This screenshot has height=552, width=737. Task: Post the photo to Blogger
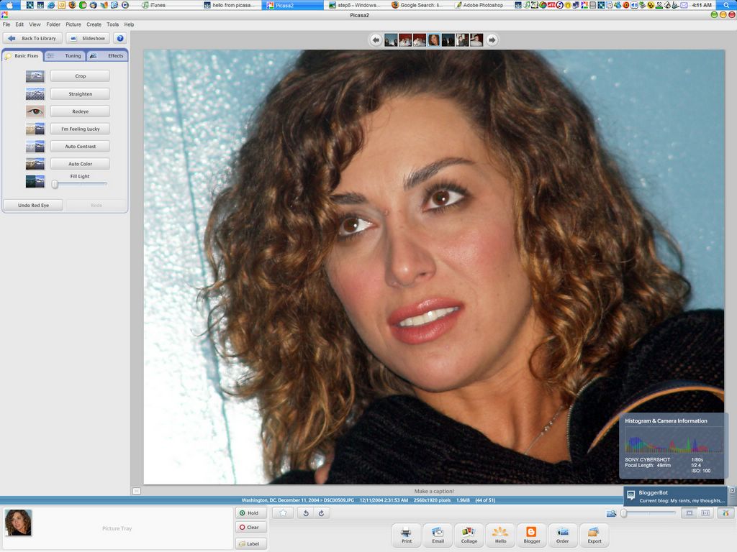[532, 535]
